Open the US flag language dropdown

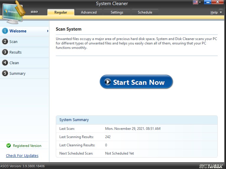click(196, 2)
